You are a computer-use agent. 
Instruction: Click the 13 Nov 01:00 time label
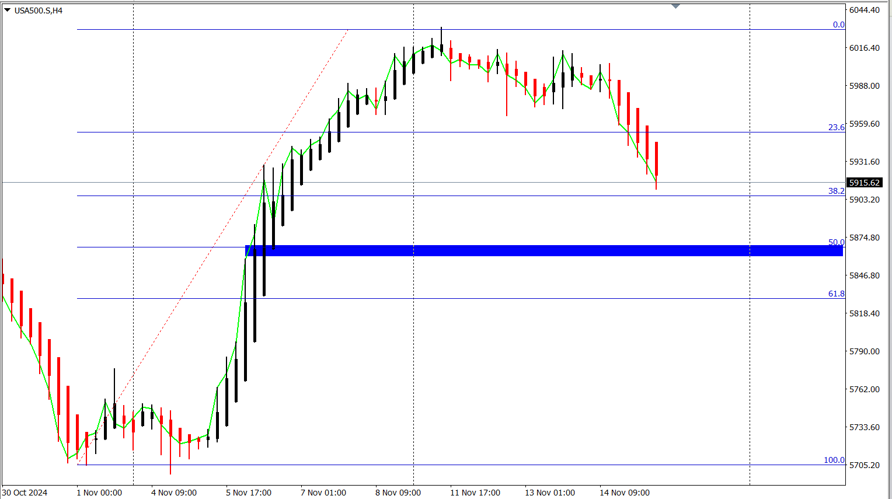[x=550, y=493]
